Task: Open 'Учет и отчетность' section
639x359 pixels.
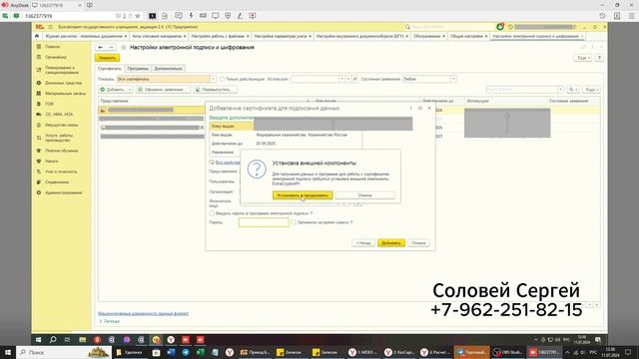Action: 61,173
